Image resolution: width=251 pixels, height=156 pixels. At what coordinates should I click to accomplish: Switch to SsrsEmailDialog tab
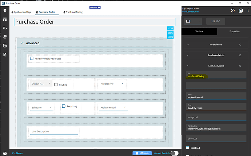(x=73, y=12)
